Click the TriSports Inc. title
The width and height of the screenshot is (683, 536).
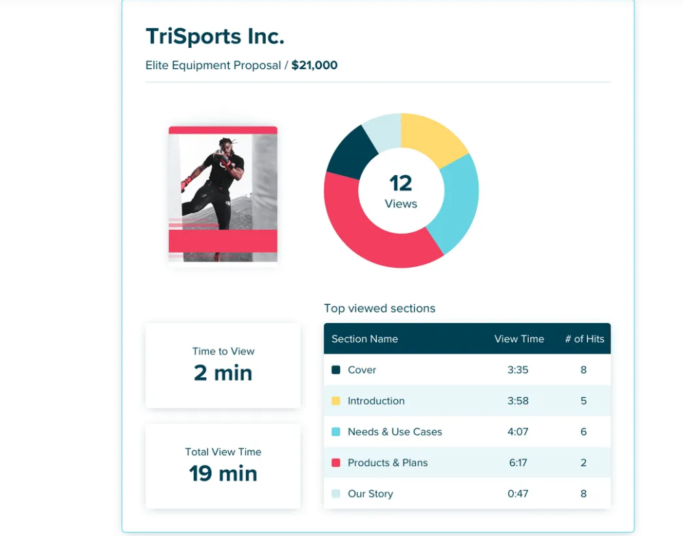[x=215, y=36]
